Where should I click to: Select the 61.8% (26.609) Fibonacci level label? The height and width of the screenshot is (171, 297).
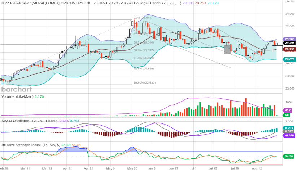[x=144, y=58]
